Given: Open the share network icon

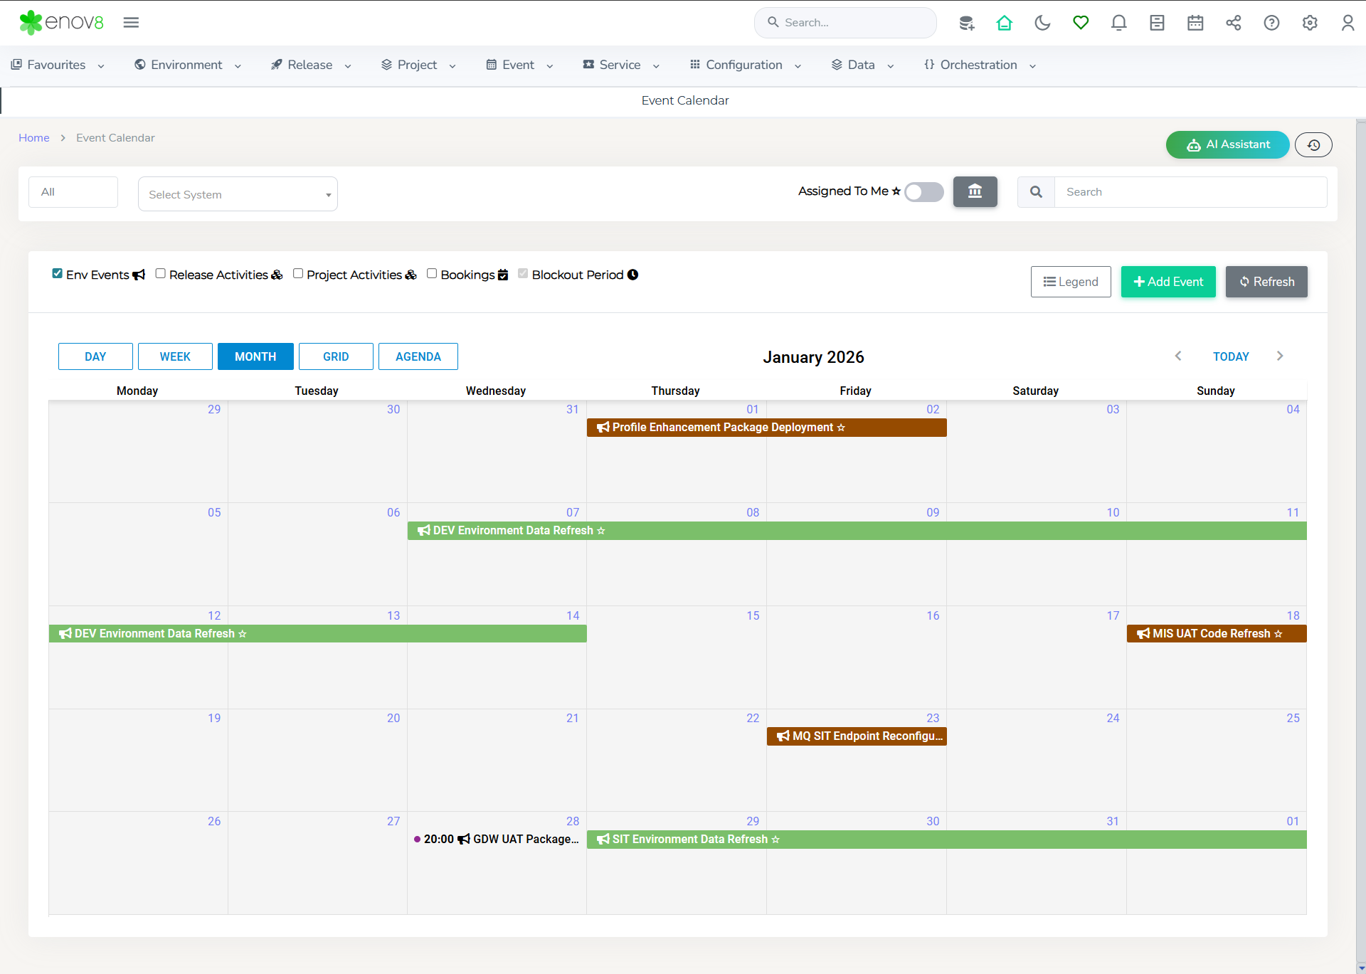Looking at the screenshot, I should (1233, 23).
